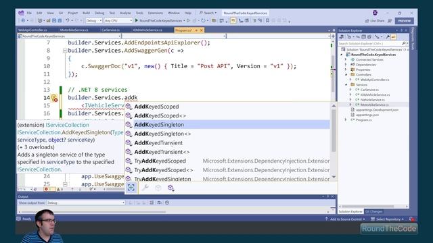
Task: Toggle Preview Selected Items in Solution Explorer
Action: pos(393,36)
